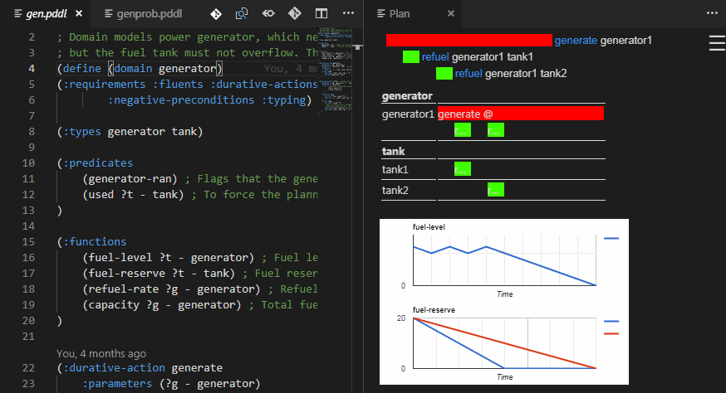Click the fuel-level chart title

tap(429, 227)
